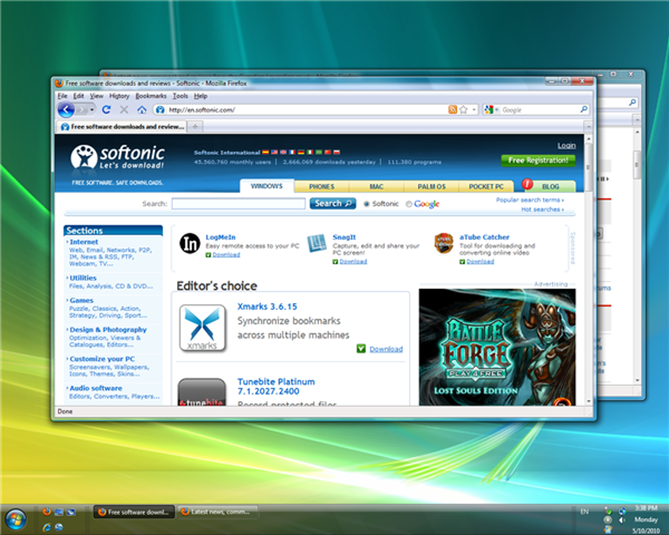Viewport: 669px width, 535px height.
Task: Open the Help menu
Action: coord(201,96)
